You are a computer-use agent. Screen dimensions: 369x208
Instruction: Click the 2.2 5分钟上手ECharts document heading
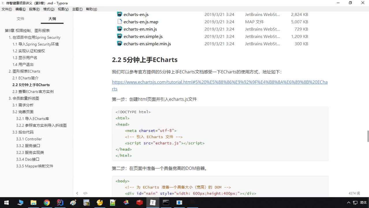click(x=145, y=60)
